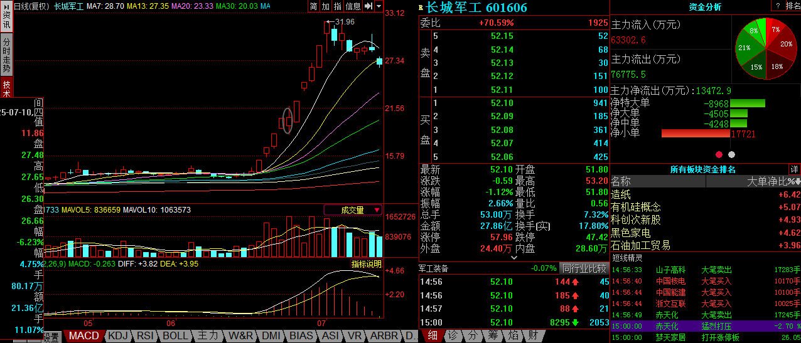
Task: Select the grey page indicator dot
Action: point(731,154)
